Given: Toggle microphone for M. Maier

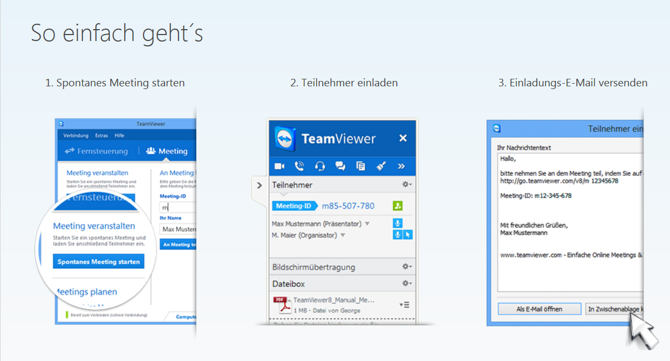Looking at the screenshot, I should point(398,235).
